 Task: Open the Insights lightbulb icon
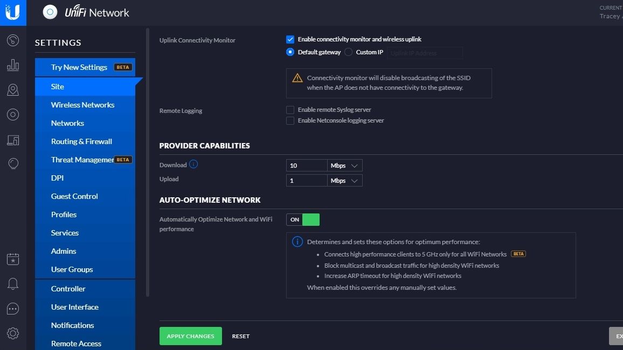pyautogui.click(x=13, y=164)
